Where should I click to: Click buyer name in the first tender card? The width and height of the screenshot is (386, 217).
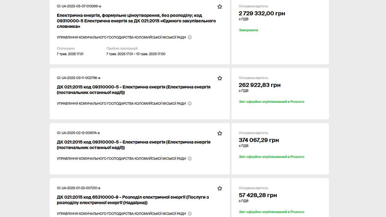(x=121, y=37)
